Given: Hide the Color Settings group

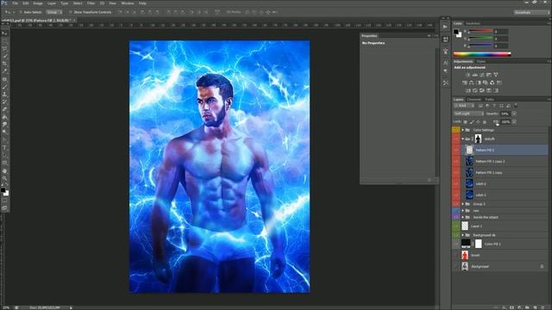Looking at the screenshot, I should pos(456,130).
